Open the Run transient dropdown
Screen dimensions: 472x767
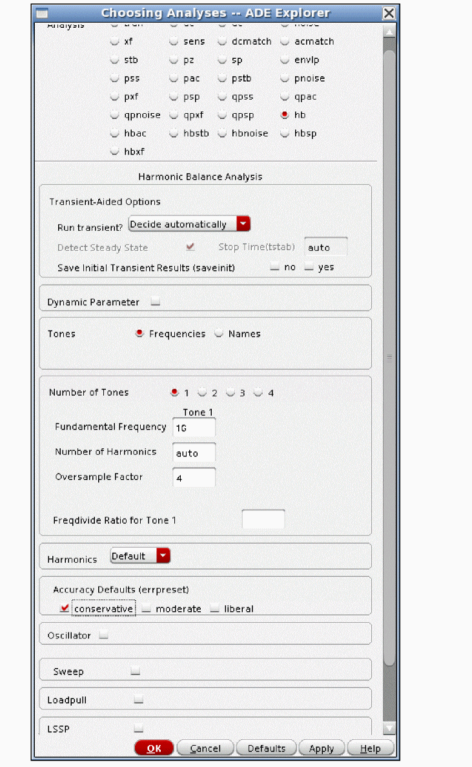coord(189,224)
